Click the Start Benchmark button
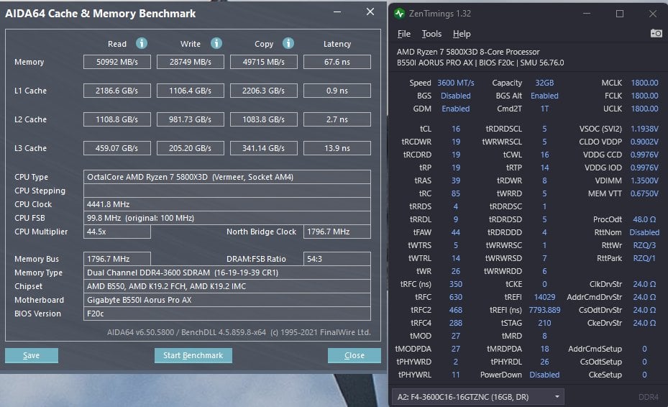The width and height of the screenshot is (668, 407). [x=193, y=355]
